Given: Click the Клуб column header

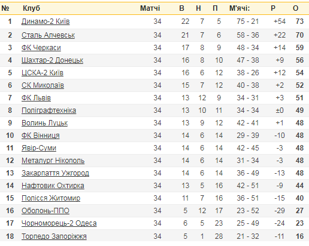Looking at the screenshot, I should point(31,8).
